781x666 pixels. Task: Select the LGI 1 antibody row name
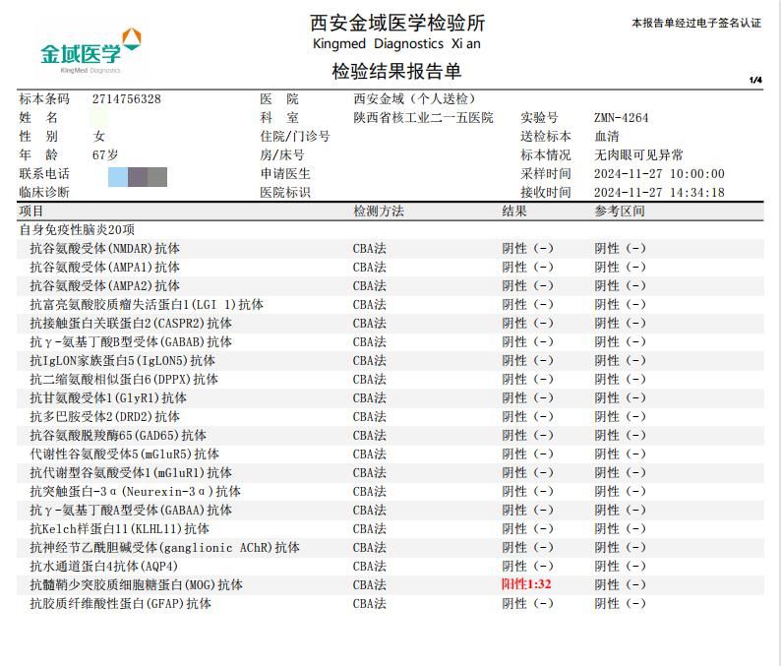pos(147,304)
